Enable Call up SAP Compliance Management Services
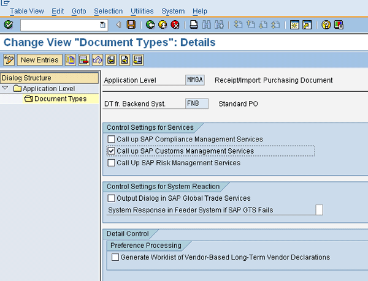 [x=111, y=139]
